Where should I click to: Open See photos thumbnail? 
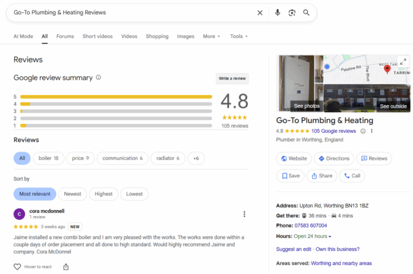(x=301, y=83)
